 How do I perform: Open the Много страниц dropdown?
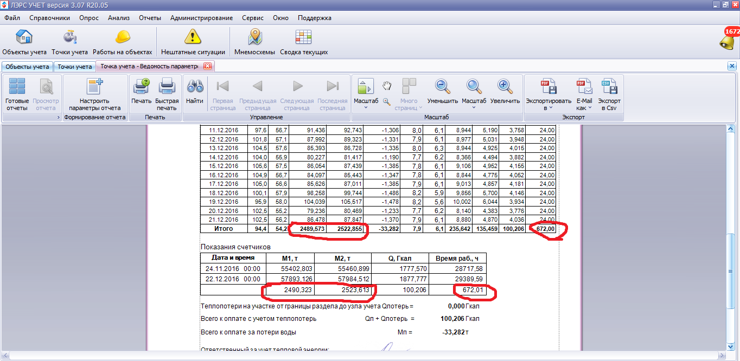coord(409,94)
